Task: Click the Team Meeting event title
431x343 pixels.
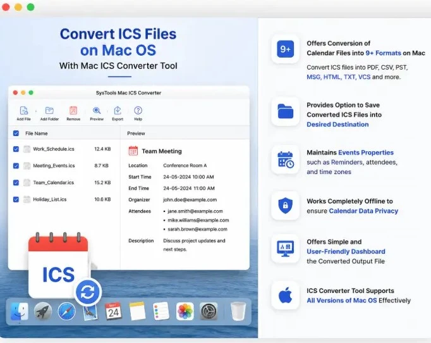Action: (162, 151)
